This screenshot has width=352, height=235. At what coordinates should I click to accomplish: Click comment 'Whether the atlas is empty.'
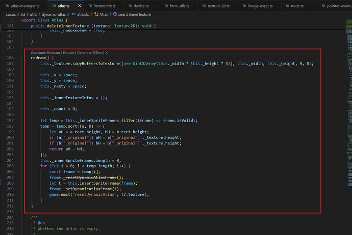[69, 228]
